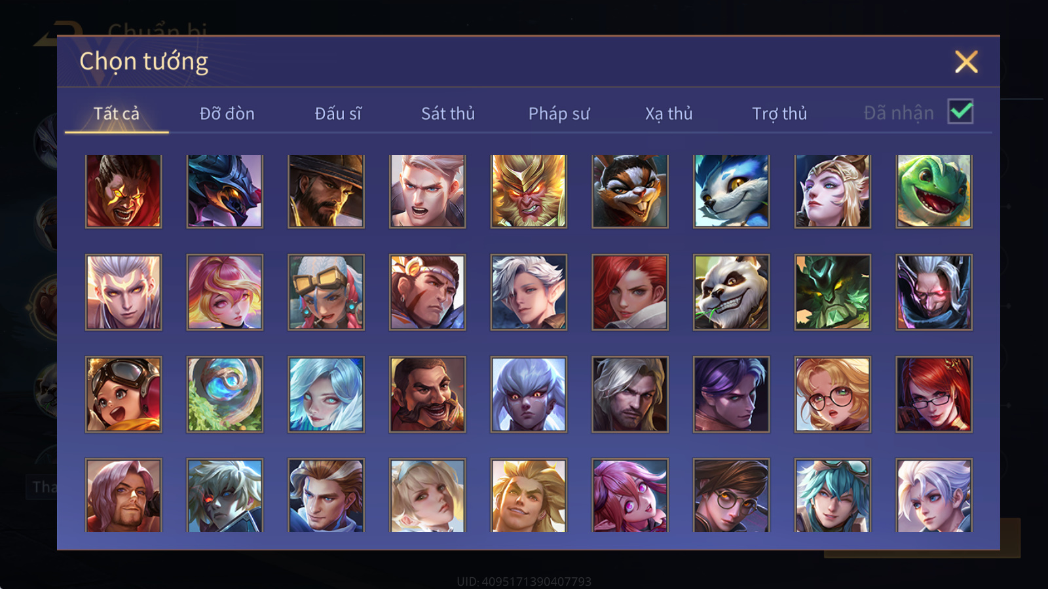Select the red-eyed hooded elder hero portrait
1048x589 pixels.
pos(934,293)
